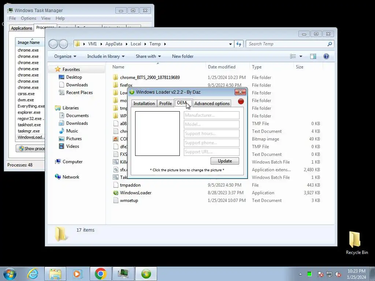Select explorer.exe process in Task Manager
Screen dimensions: 375x281
click(x=29, y=112)
